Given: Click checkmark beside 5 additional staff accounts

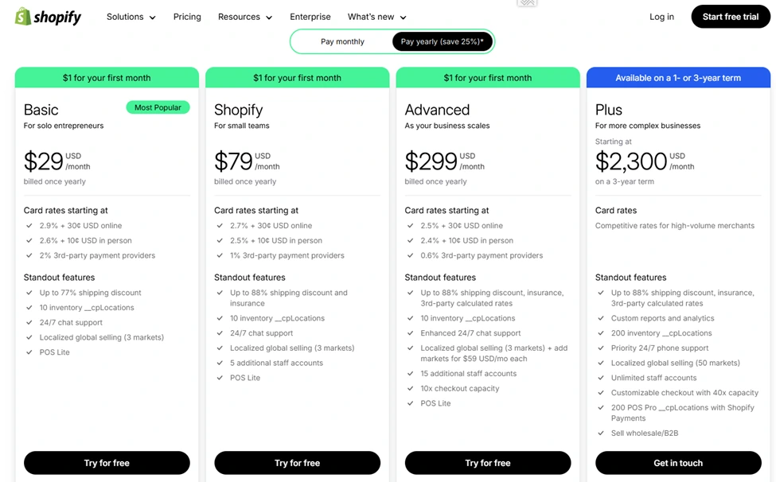Looking at the screenshot, I should (x=220, y=363).
